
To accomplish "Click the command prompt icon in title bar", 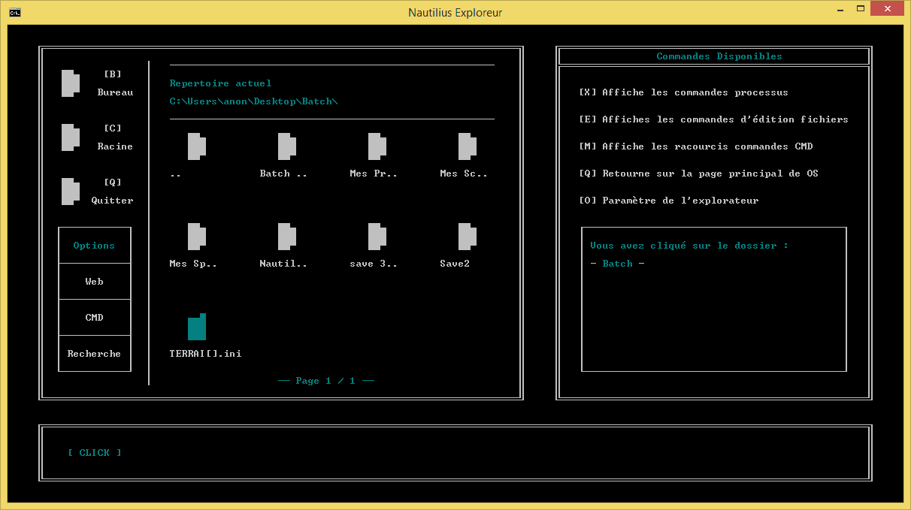I will point(14,12).
